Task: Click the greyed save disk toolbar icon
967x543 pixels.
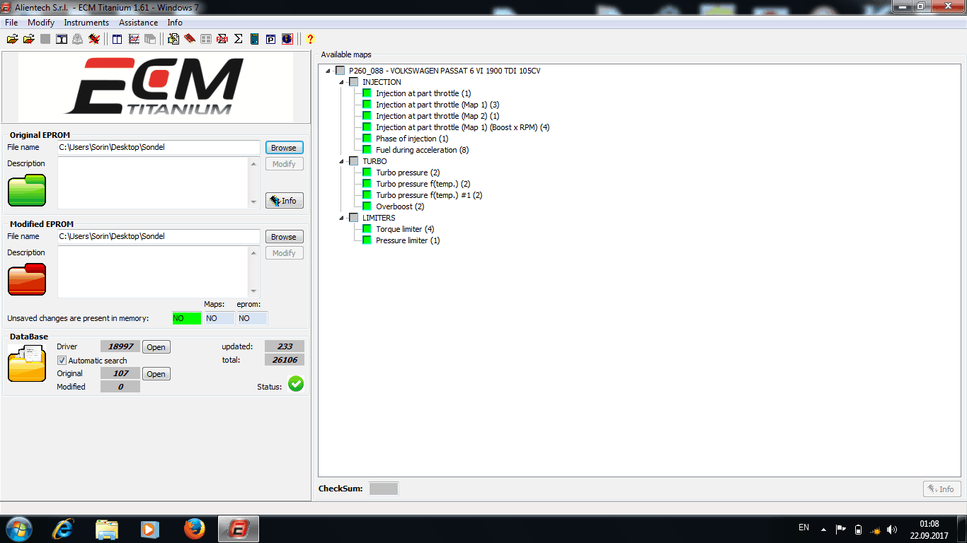Action: pos(45,39)
